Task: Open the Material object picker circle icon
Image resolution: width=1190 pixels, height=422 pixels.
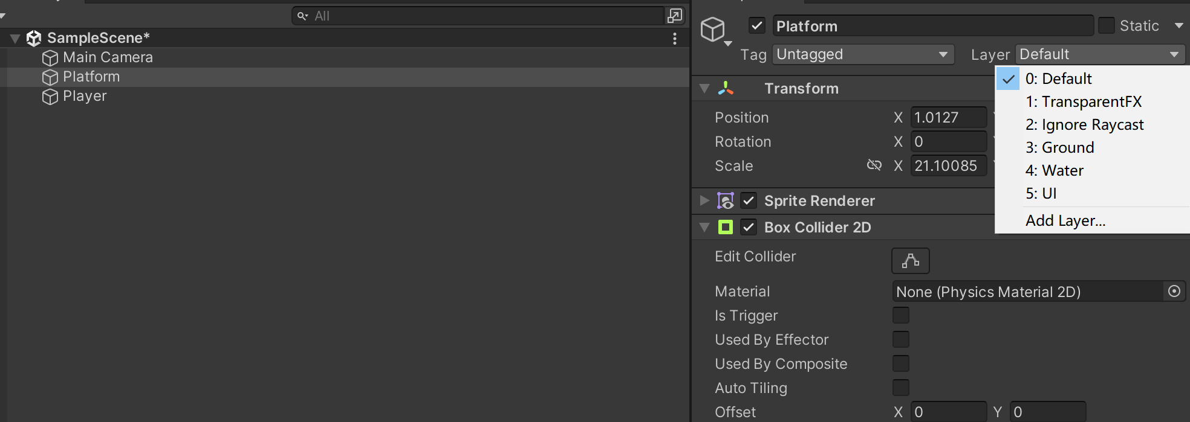Action: [1174, 292]
